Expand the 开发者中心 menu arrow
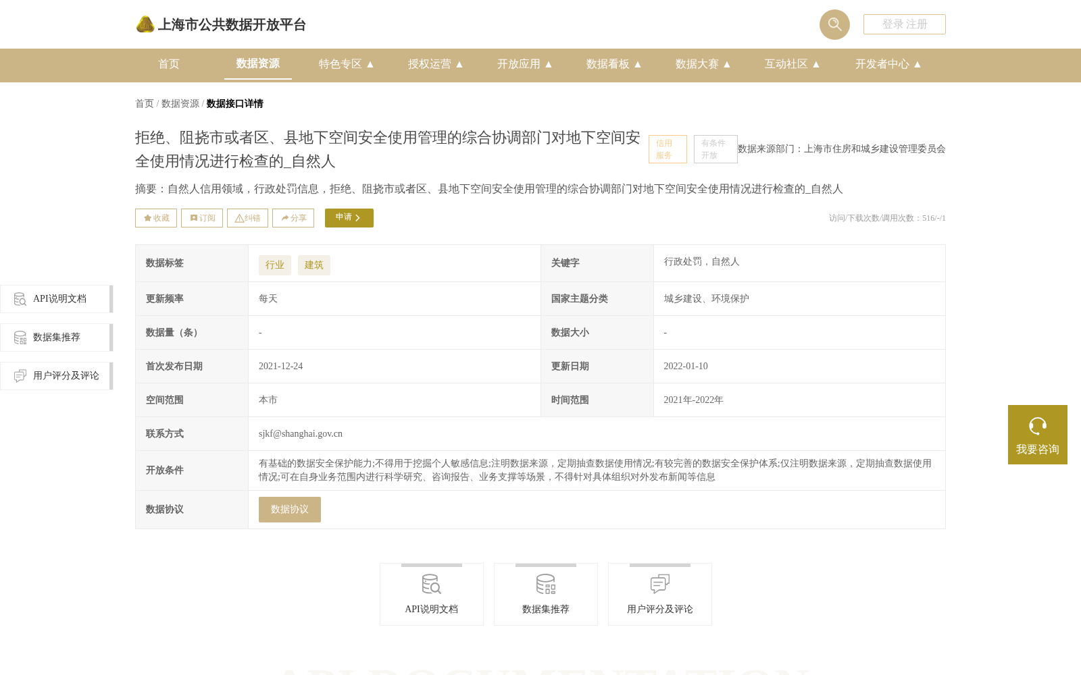1081x675 pixels. 917,64
